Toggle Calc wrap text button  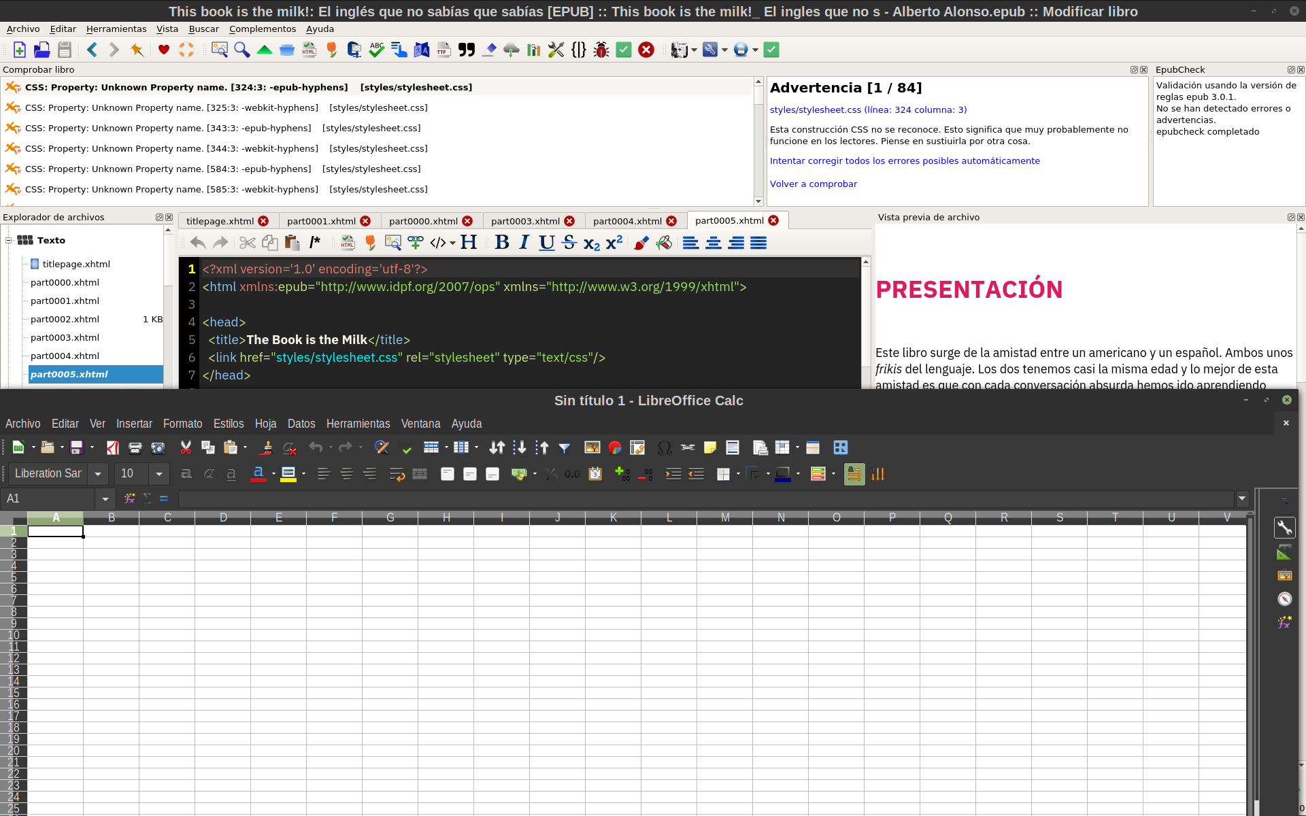click(x=397, y=474)
